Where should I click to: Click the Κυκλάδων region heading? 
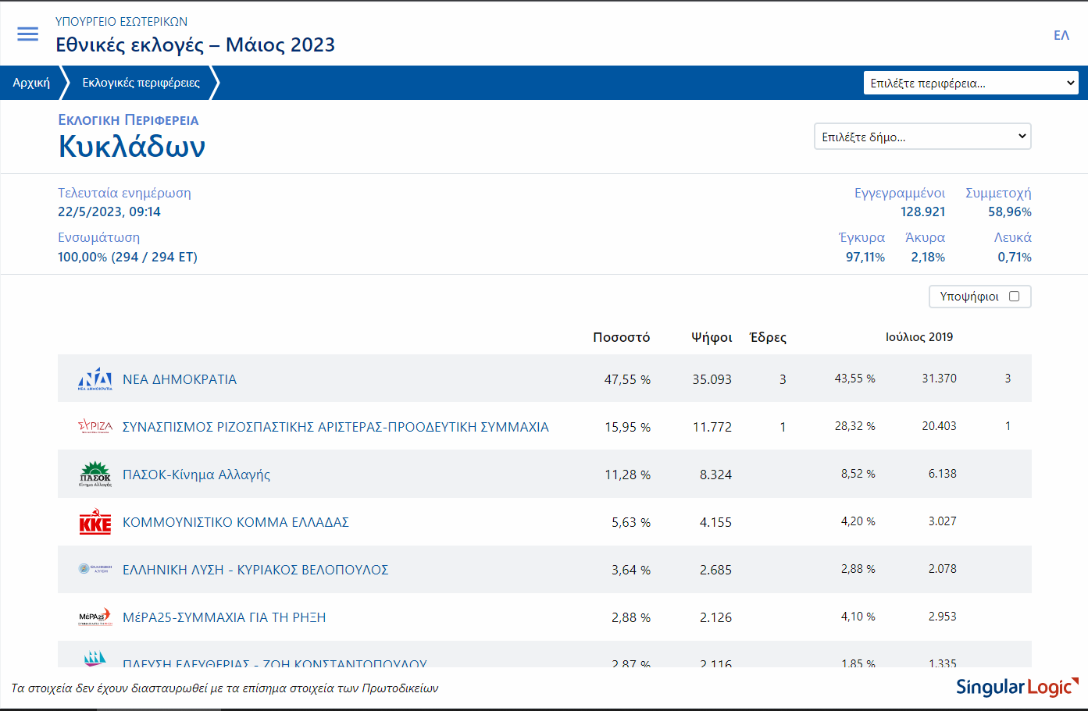pos(132,146)
